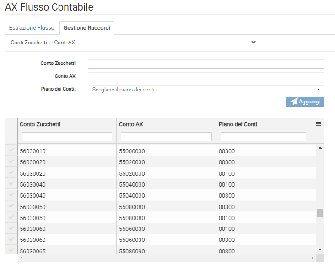Focus the Conto AX input field
The width and height of the screenshot is (335, 268).
(206, 76)
